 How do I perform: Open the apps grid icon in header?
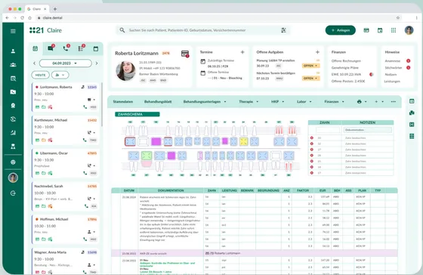(394, 30)
